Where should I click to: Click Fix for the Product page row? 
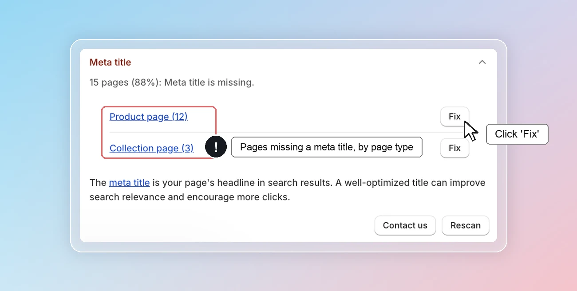(454, 117)
